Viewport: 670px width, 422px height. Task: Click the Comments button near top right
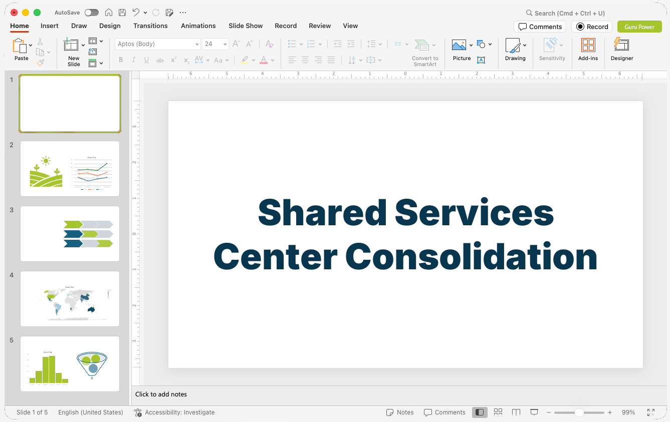540,27
